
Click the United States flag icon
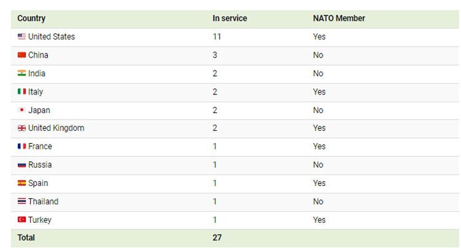(22, 37)
